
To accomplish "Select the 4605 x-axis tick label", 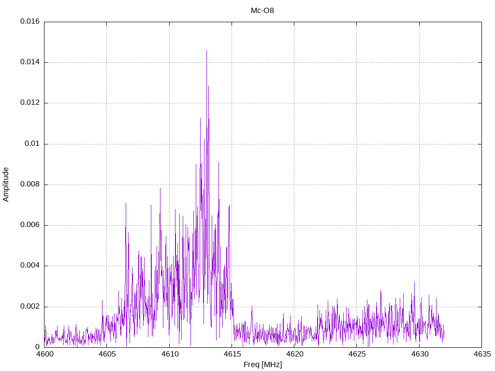I will click(106, 354).
